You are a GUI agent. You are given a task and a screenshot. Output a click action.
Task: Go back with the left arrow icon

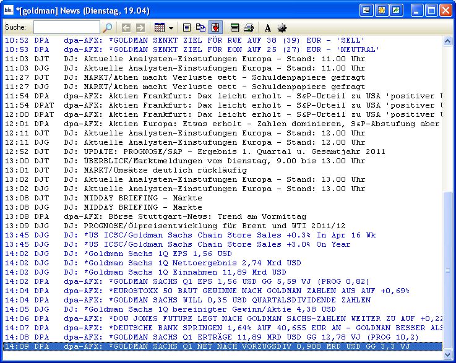pyautogui.click(x=126, y=28)
